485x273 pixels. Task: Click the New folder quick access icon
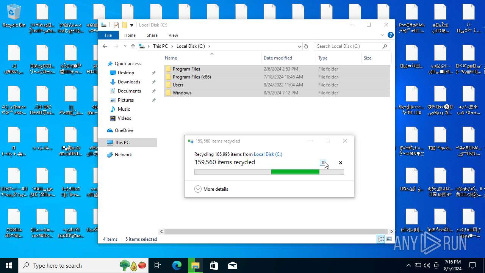124,25
